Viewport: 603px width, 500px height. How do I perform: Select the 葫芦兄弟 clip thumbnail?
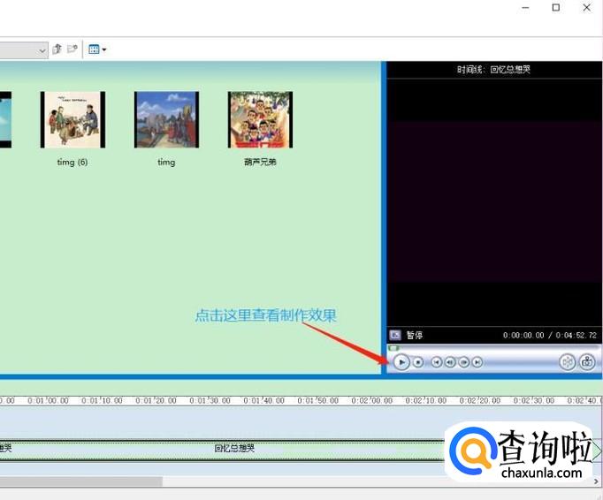tap(260, 119)
